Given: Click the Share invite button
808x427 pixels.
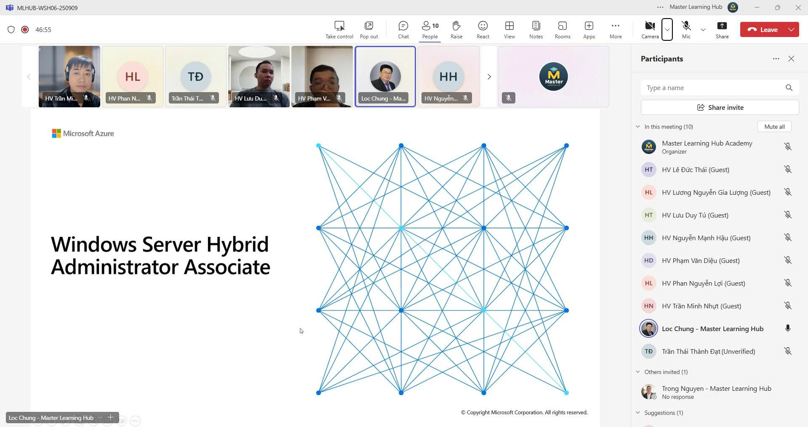Looking at the screenshot, I should pos(720,107).
